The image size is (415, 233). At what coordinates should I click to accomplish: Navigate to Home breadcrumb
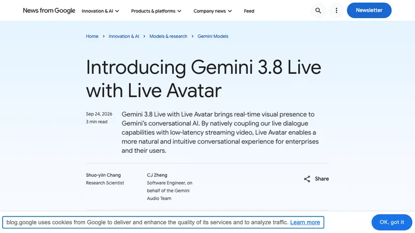(92, 36)
